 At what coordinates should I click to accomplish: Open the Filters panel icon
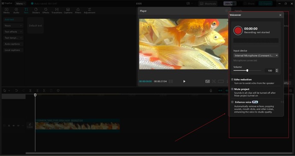[78, 11]
